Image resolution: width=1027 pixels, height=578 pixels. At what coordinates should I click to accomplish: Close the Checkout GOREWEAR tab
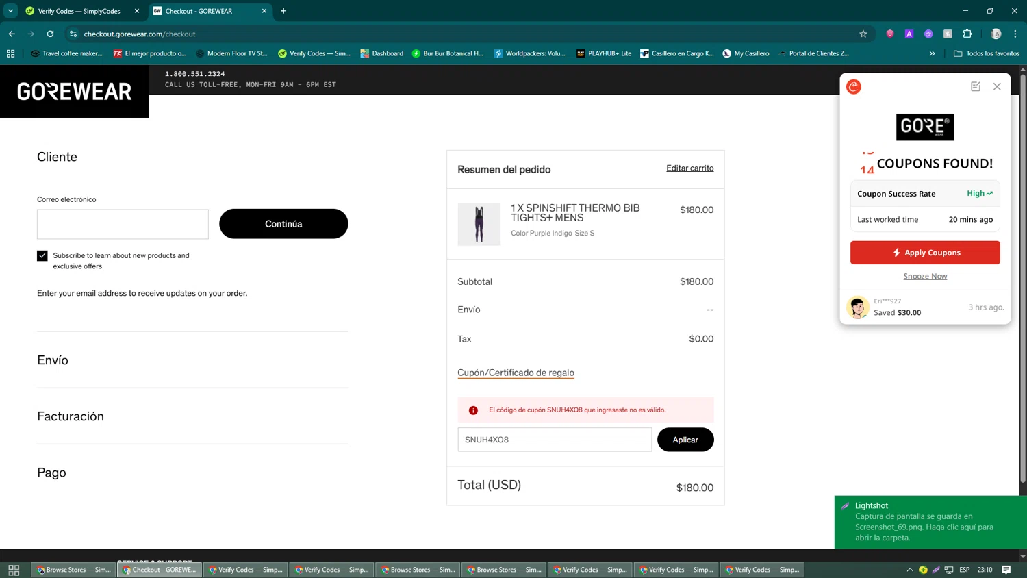coord(264,11)
